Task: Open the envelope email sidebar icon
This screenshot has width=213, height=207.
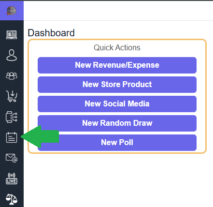Action: coord(12,158)
